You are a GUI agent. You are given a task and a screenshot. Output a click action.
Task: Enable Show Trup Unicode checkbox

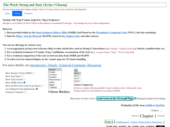(25, 79)
